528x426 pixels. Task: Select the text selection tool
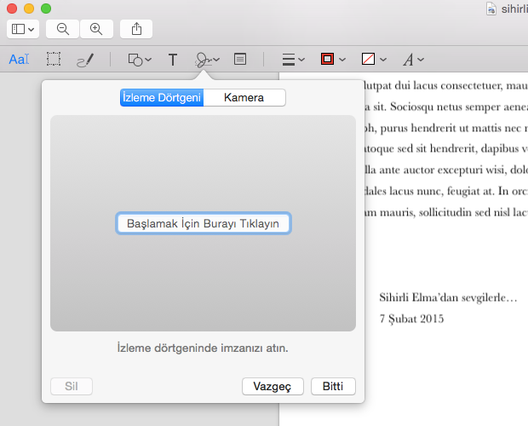(19, 60)
